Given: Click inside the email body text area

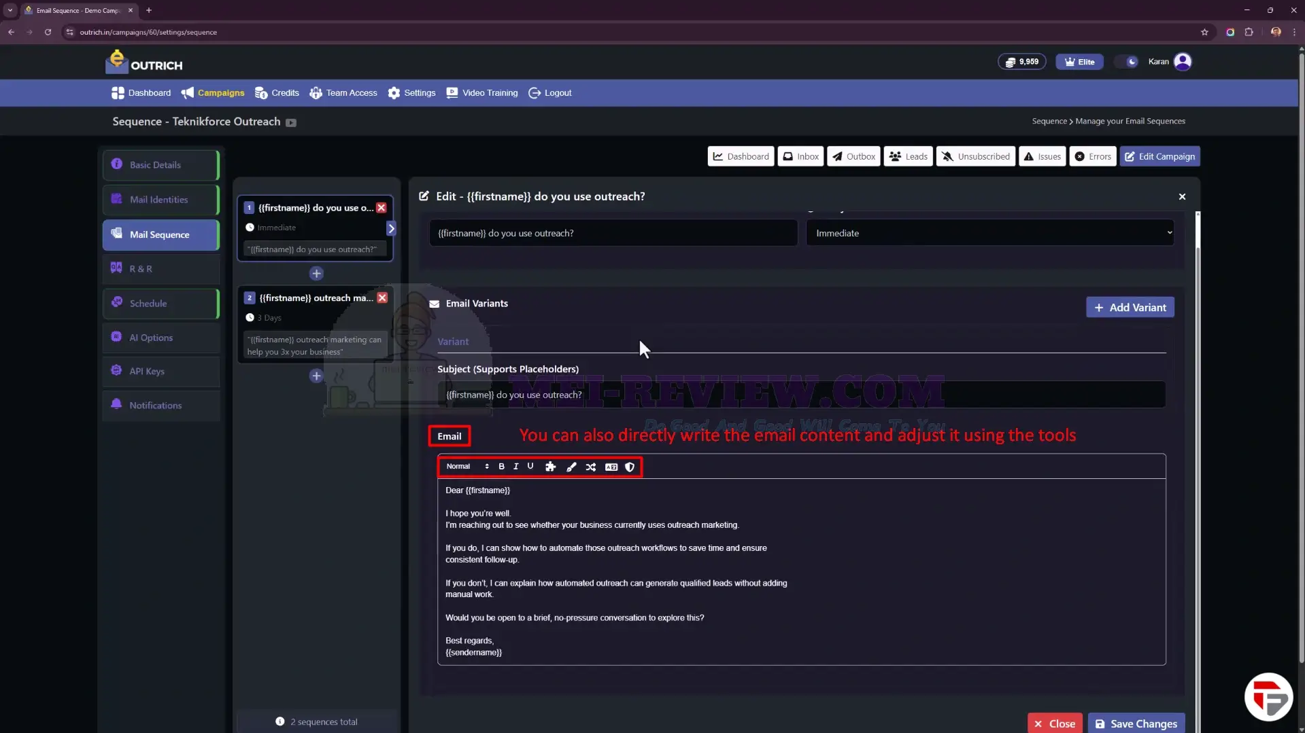Looking at the screenshot, I should click(x=801, y=571).
